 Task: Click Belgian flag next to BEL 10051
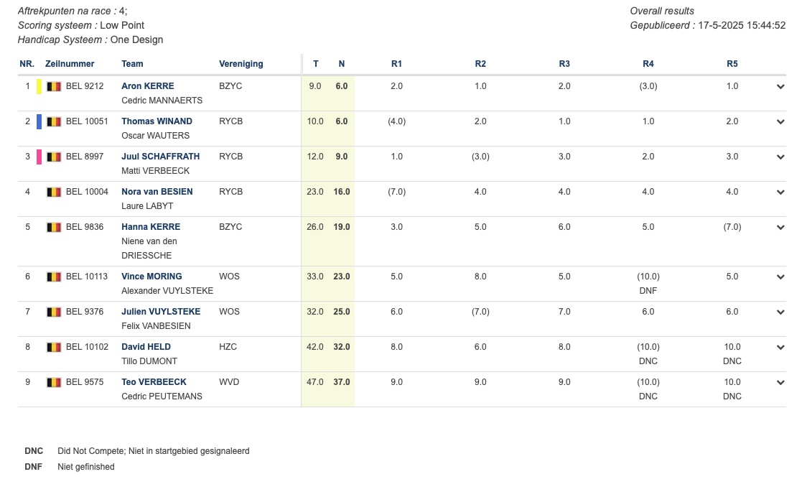(x=54, y=121)
